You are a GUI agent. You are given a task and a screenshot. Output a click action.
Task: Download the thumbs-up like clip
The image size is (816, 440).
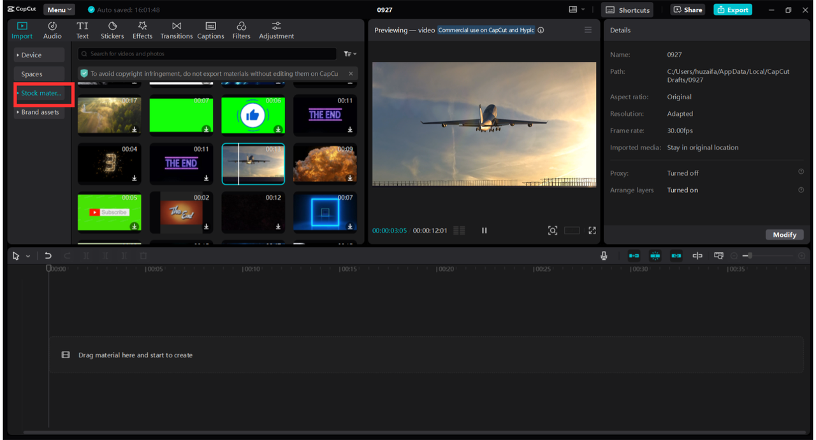pyautogui.click(x=278, y=129)
